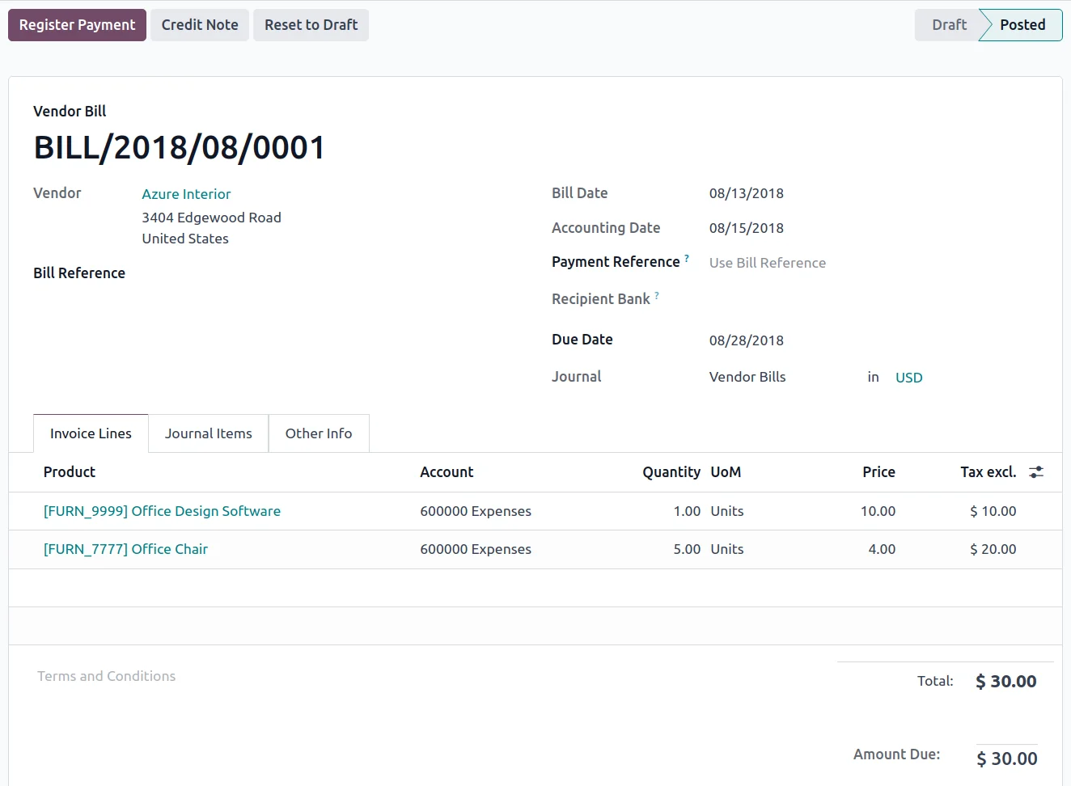This screenshot has height=786, width=1071.
Task: Switch to the Journal Items tab
Action: coord(208,433)
